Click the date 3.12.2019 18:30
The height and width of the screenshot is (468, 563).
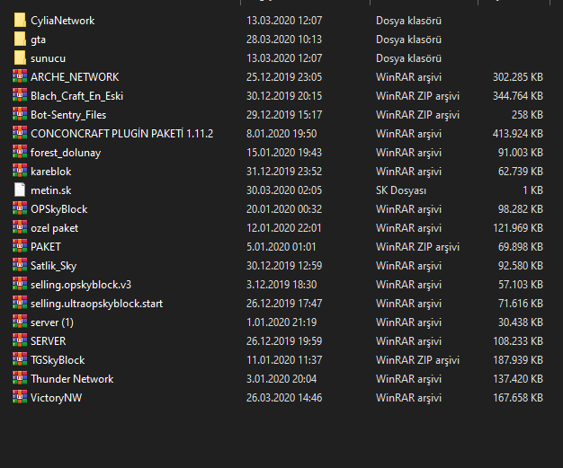[281, 285]
